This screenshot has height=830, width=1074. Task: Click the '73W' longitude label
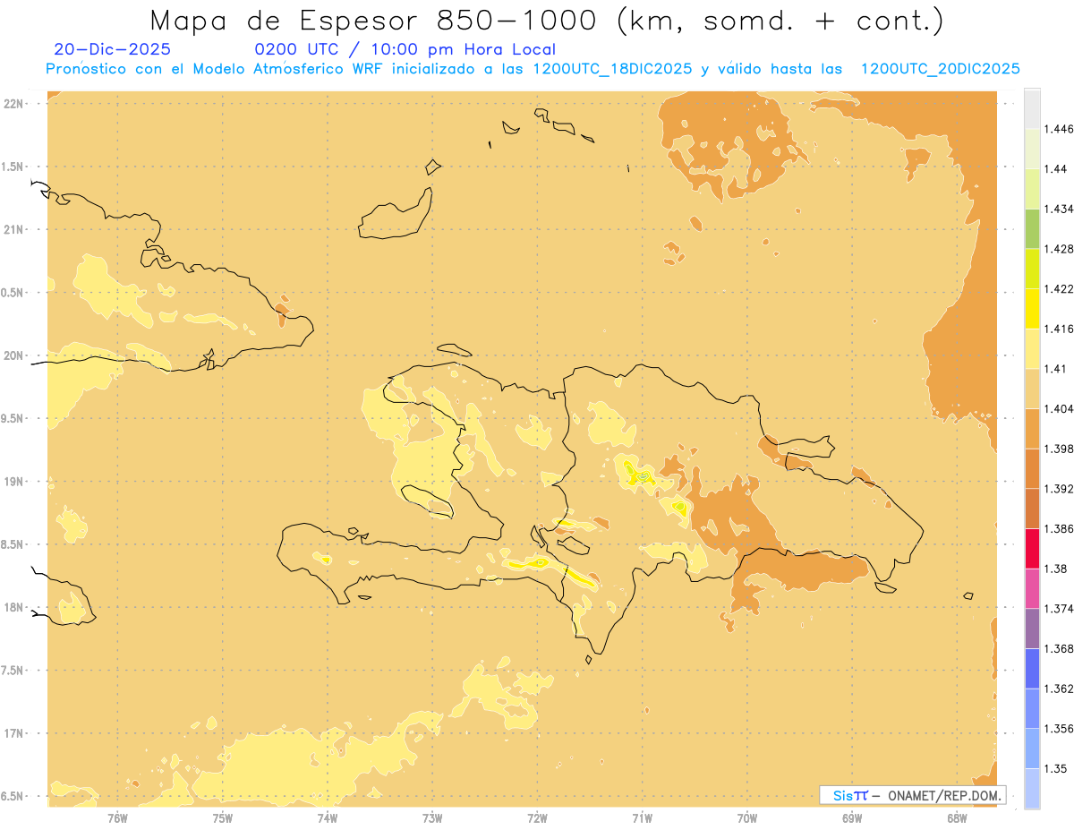432,818
